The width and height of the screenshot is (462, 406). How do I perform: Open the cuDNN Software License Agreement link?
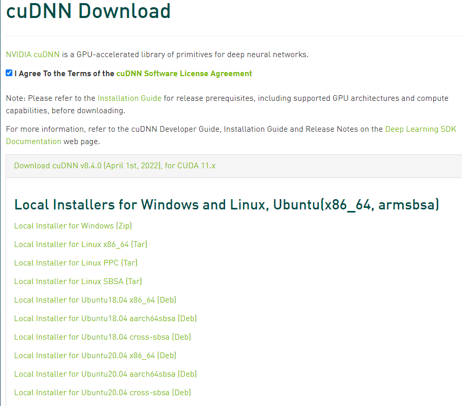coord(184,74)
